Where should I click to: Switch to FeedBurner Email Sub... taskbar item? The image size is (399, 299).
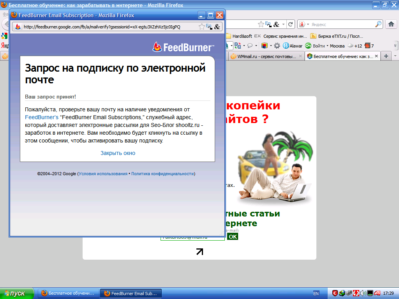point(131,294)
